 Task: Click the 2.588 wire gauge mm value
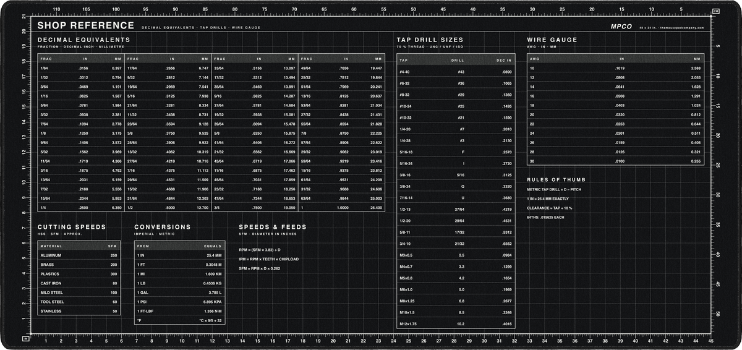(x=696, y=67)
